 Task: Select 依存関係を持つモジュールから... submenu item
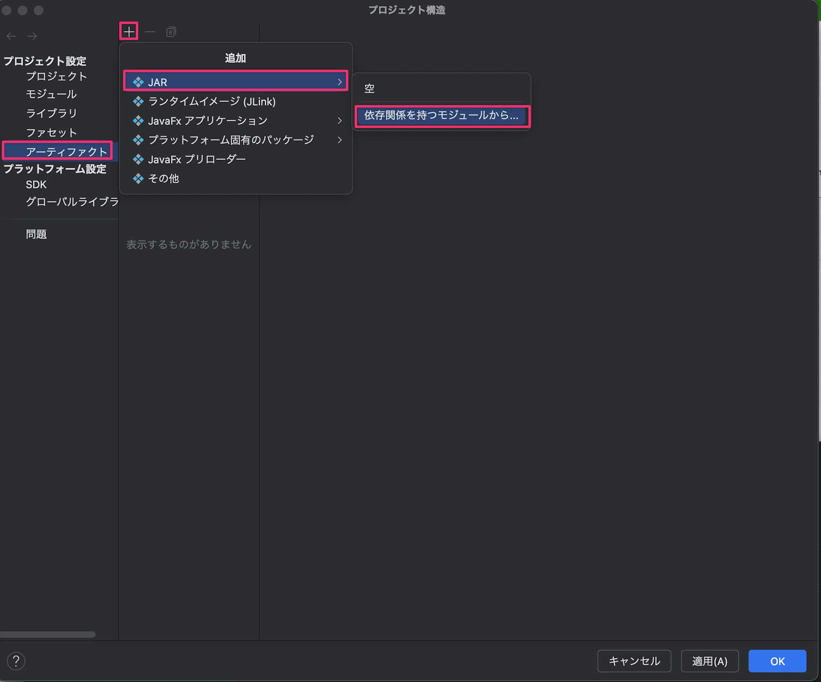(x=441, y=115)
